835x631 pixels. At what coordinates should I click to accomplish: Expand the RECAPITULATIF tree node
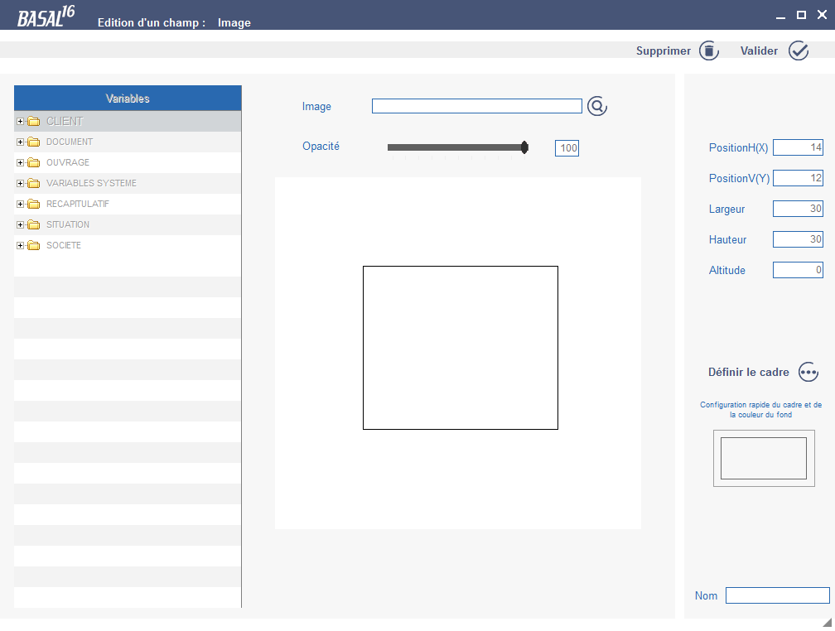tap(20, 204)
